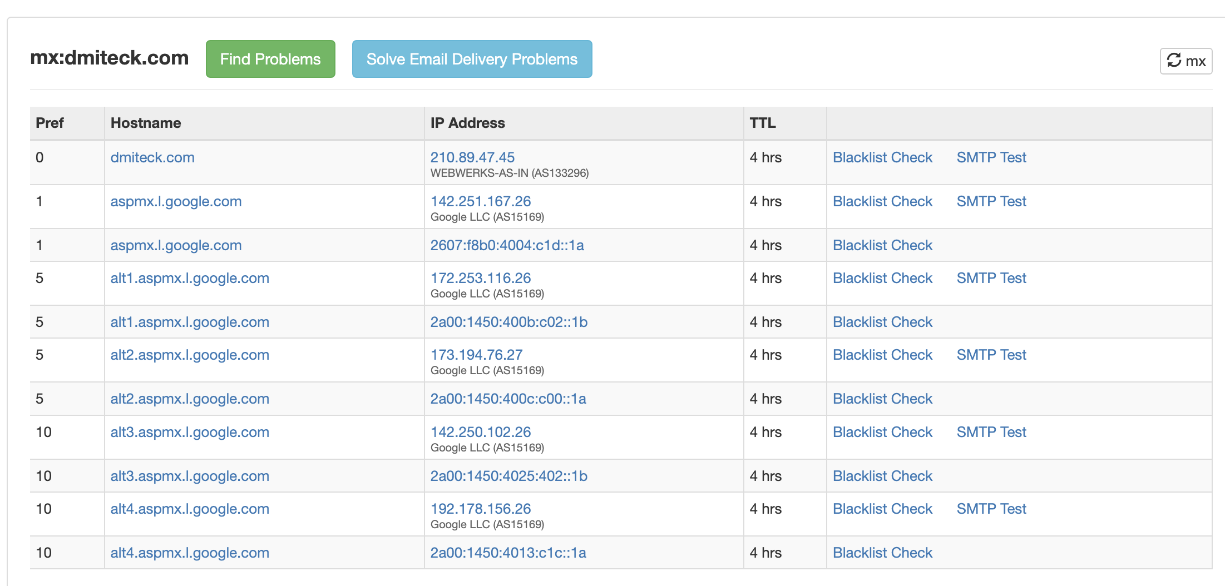This screenshot has height=586, width=1225.
Task: Run Blacklist Check for 2a00:1450:400c:c00::1a
Action: click(x=882, y=399)
